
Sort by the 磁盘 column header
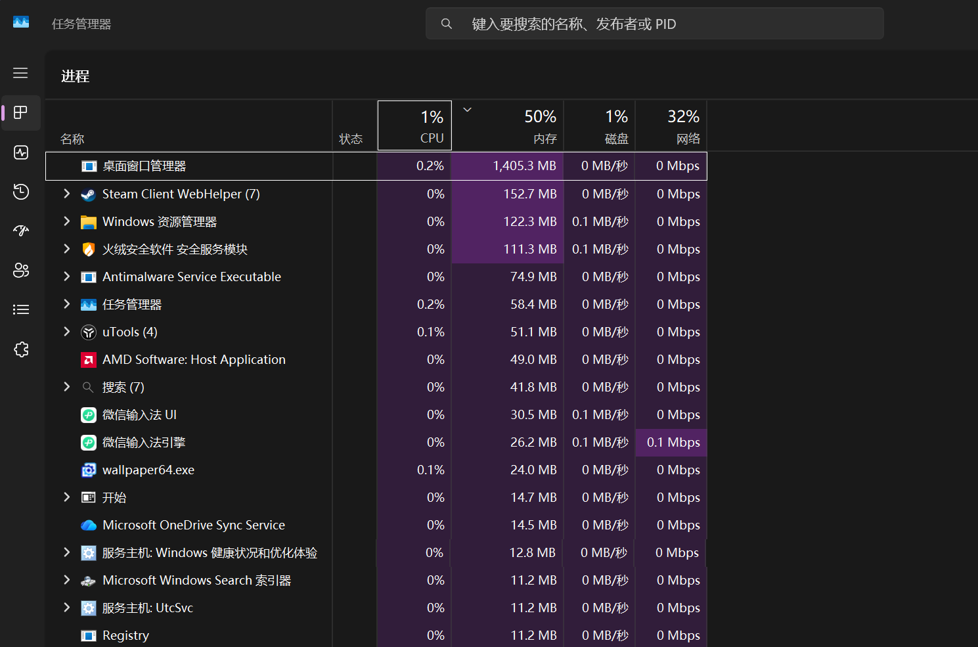click(600, 125)
